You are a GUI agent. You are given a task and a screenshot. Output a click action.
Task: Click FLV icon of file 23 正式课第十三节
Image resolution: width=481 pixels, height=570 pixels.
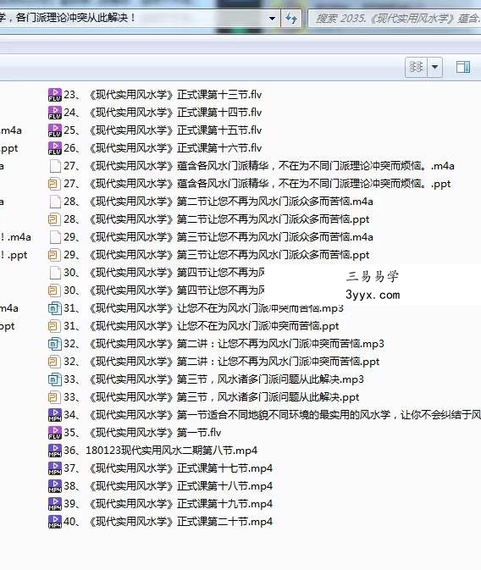click(x=55, y=95)
